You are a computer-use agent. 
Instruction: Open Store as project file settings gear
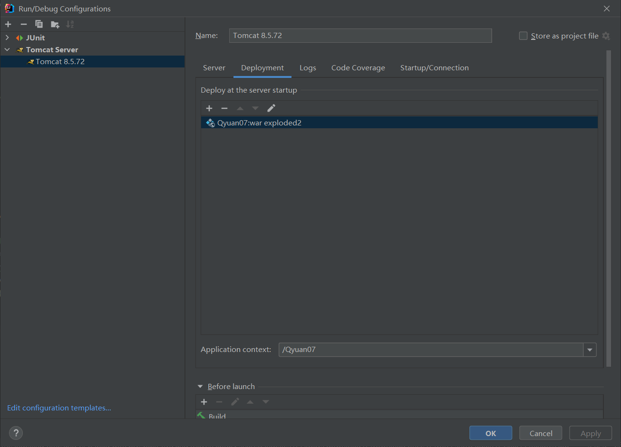[606, 36]
